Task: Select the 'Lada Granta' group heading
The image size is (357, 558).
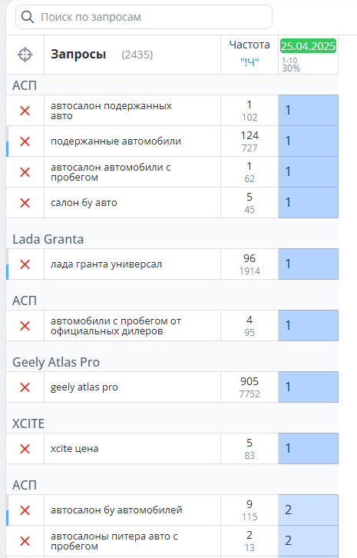Action: pyautogui.click(x=48, y=239)
